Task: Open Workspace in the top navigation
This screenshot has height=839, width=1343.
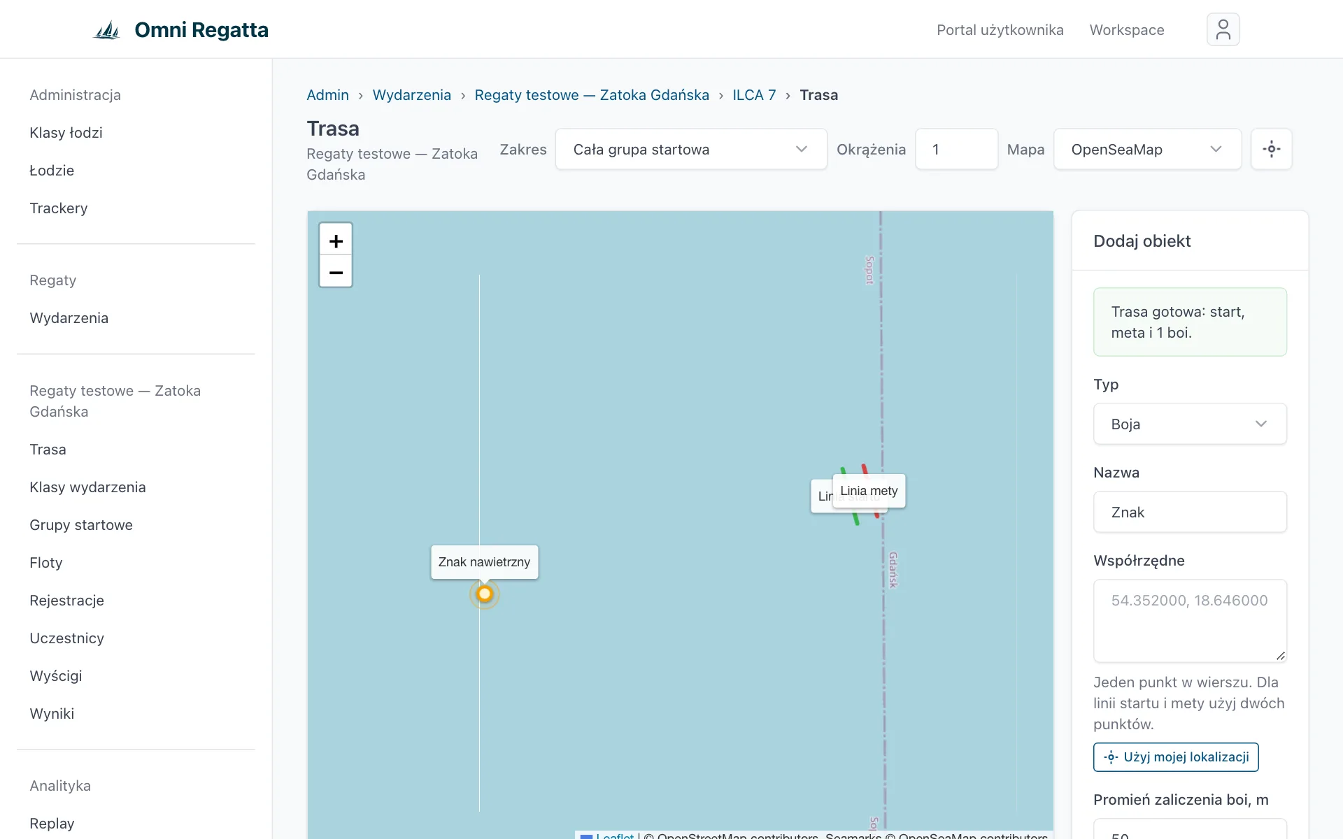Action: (x=1126, y=30)
